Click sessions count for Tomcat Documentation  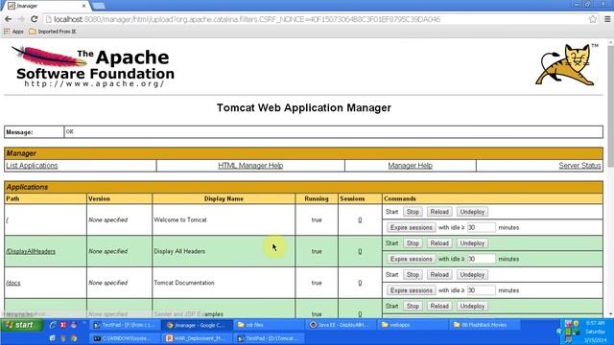360,283
